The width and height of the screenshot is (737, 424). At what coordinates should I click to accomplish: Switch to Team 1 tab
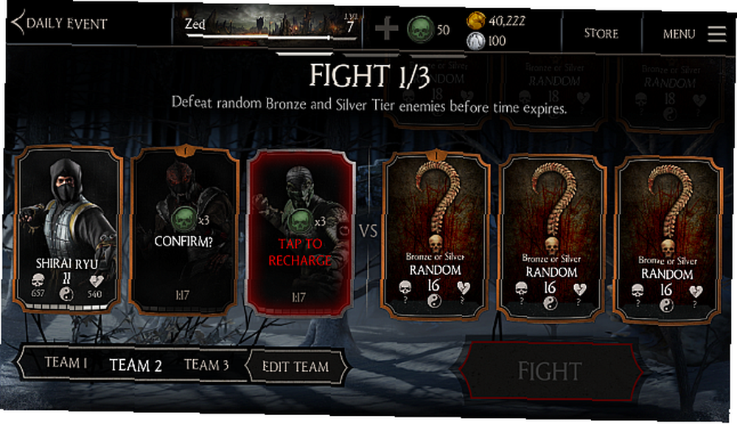[66, 362]
